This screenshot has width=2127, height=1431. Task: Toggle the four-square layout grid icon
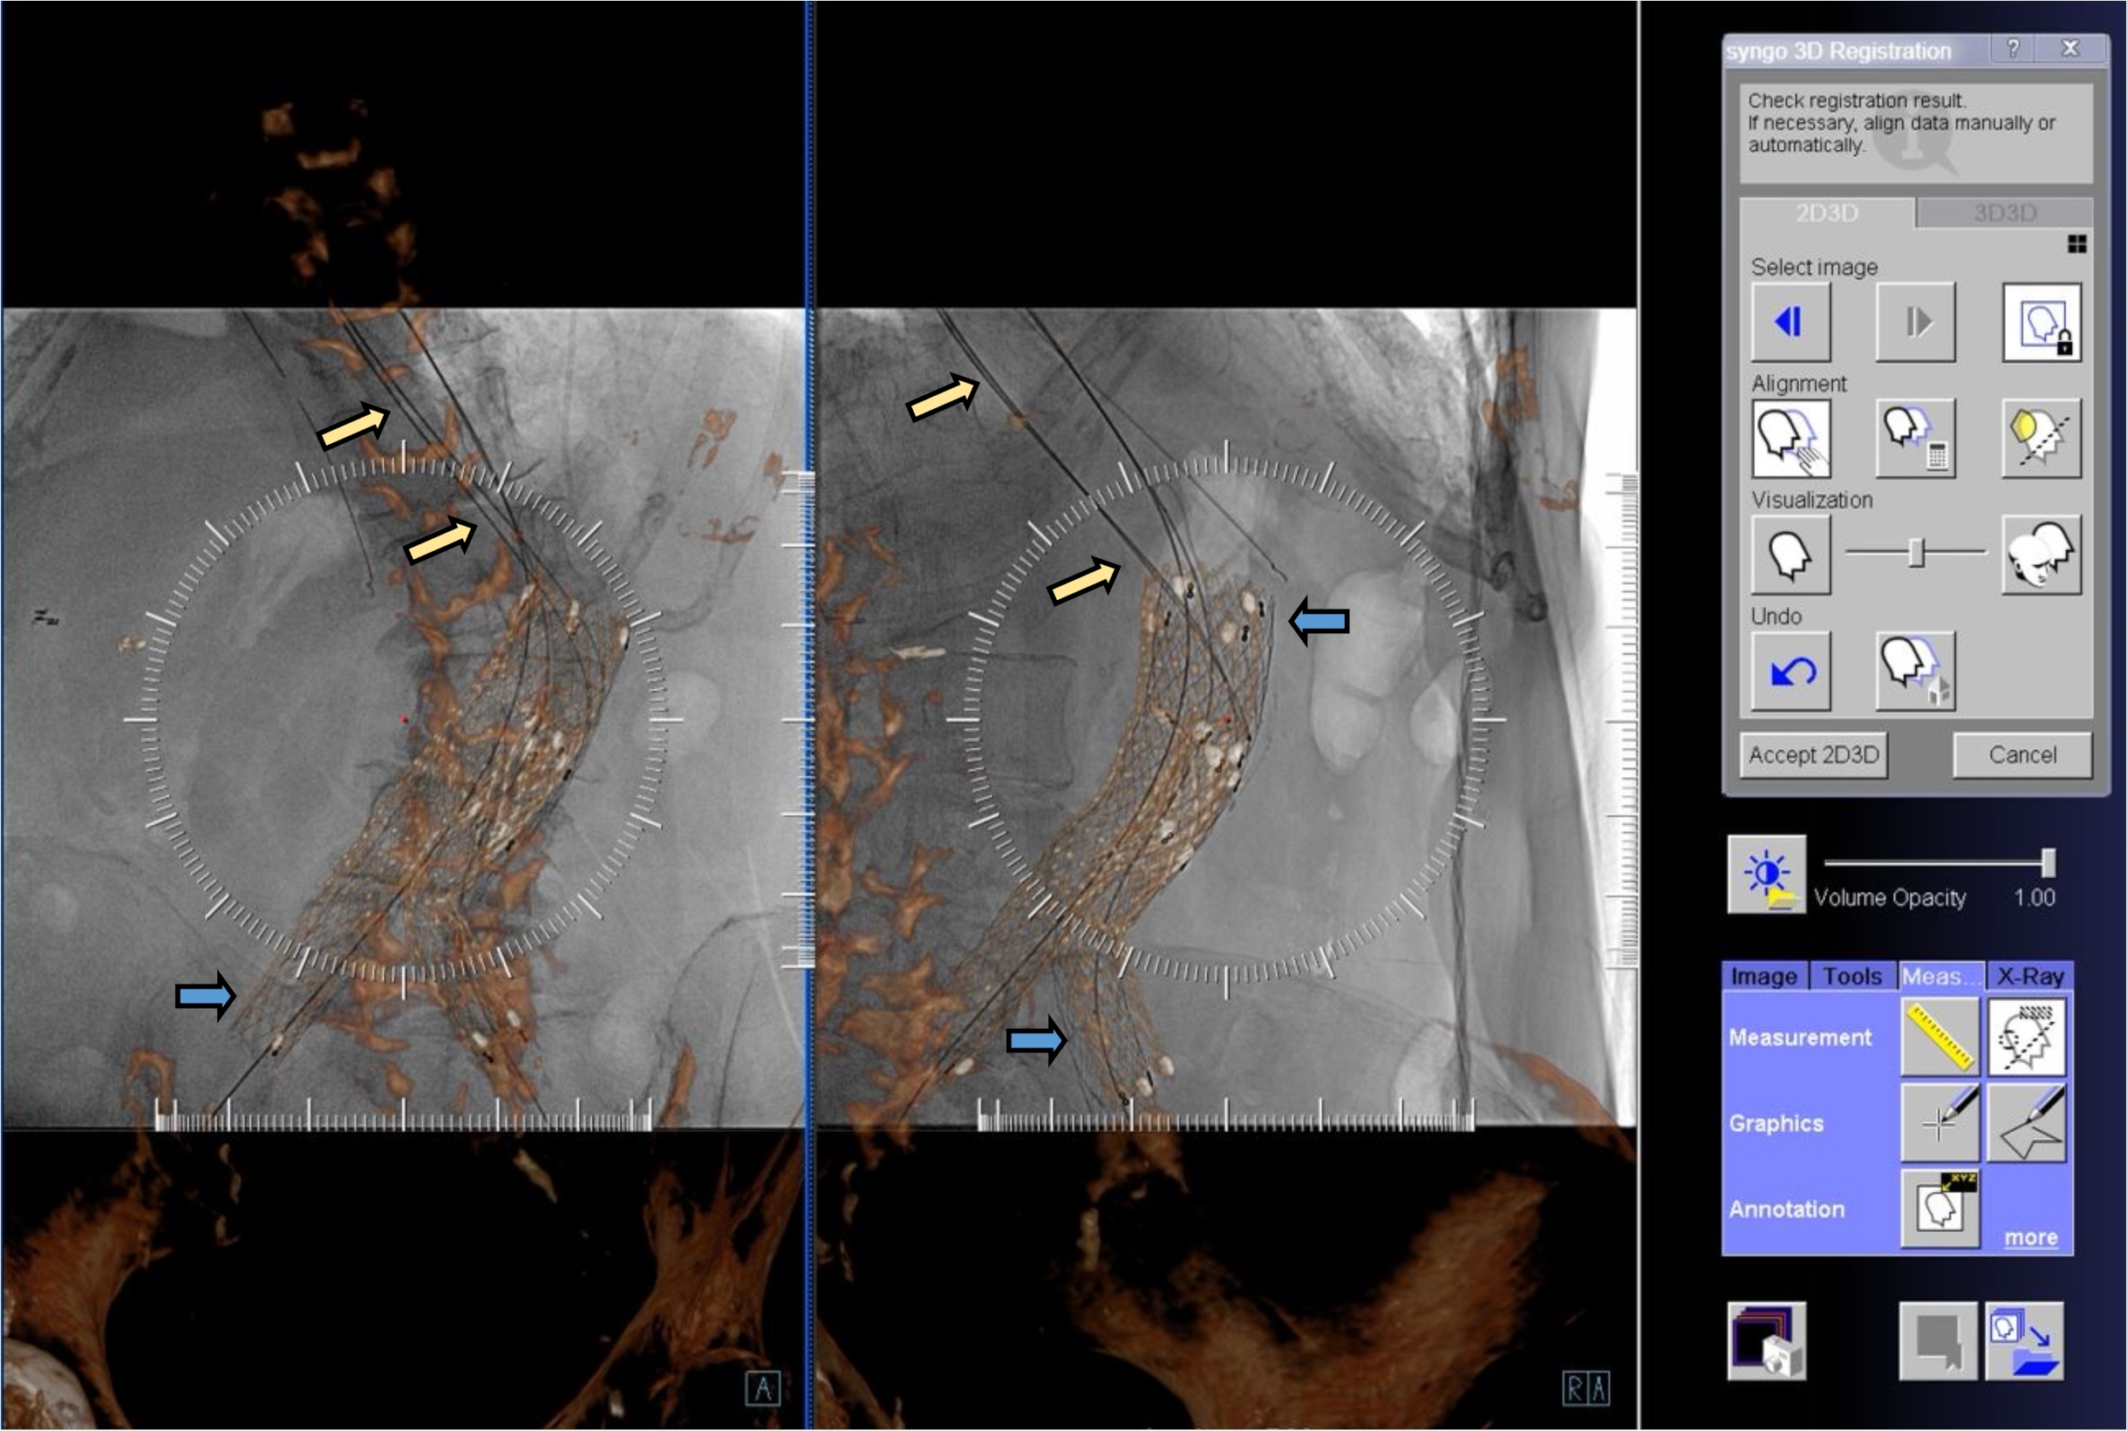(2076, 243)
